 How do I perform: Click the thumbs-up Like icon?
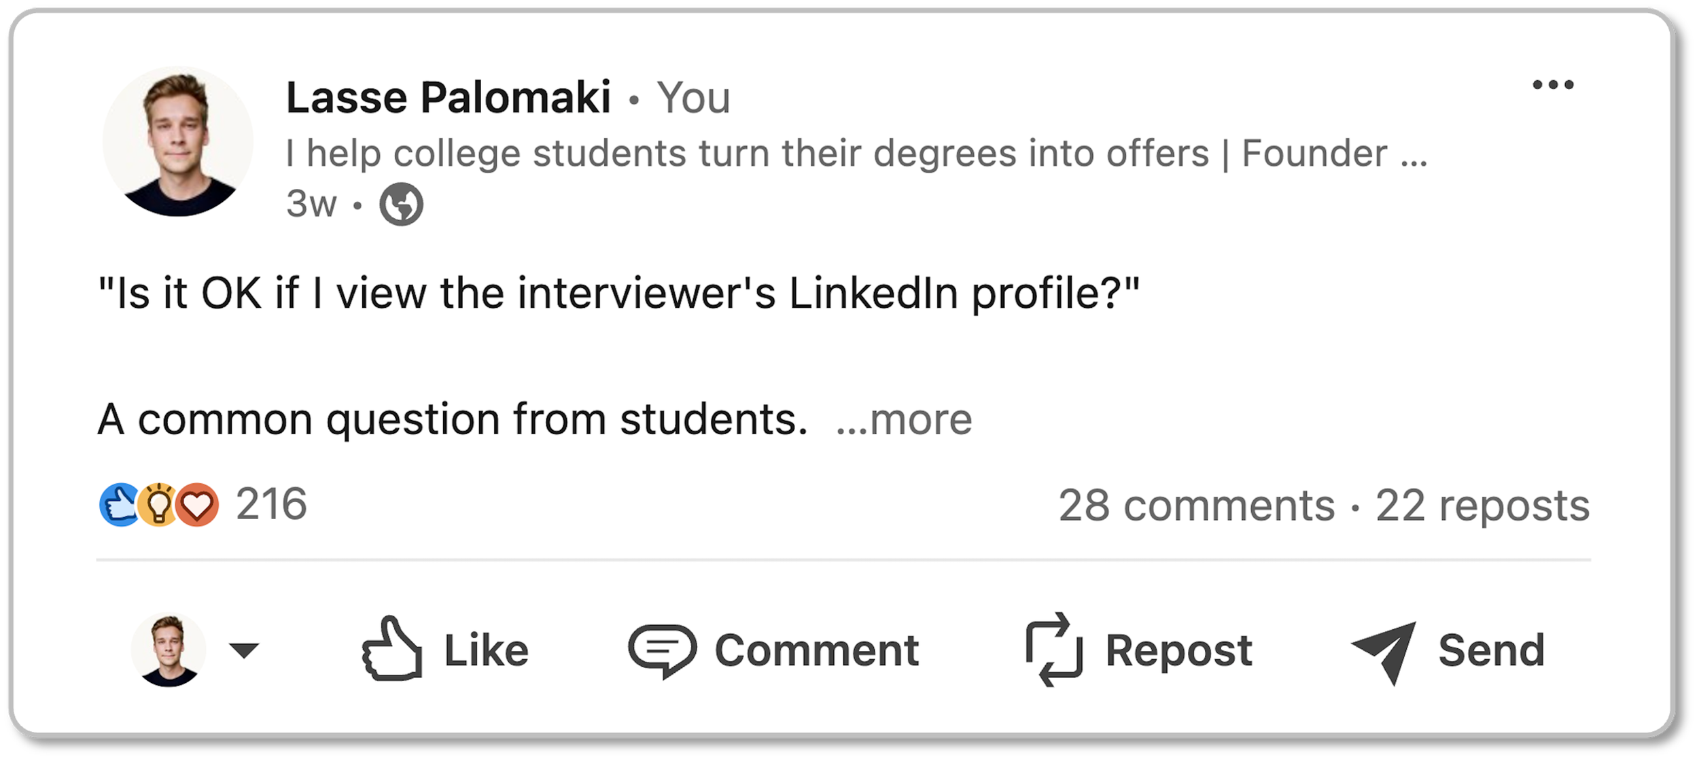[x=391, y=649]
